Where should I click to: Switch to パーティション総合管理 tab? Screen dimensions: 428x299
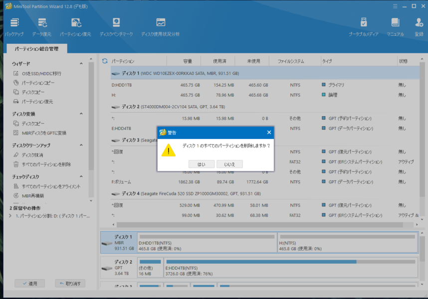click(x=36, y=49)
